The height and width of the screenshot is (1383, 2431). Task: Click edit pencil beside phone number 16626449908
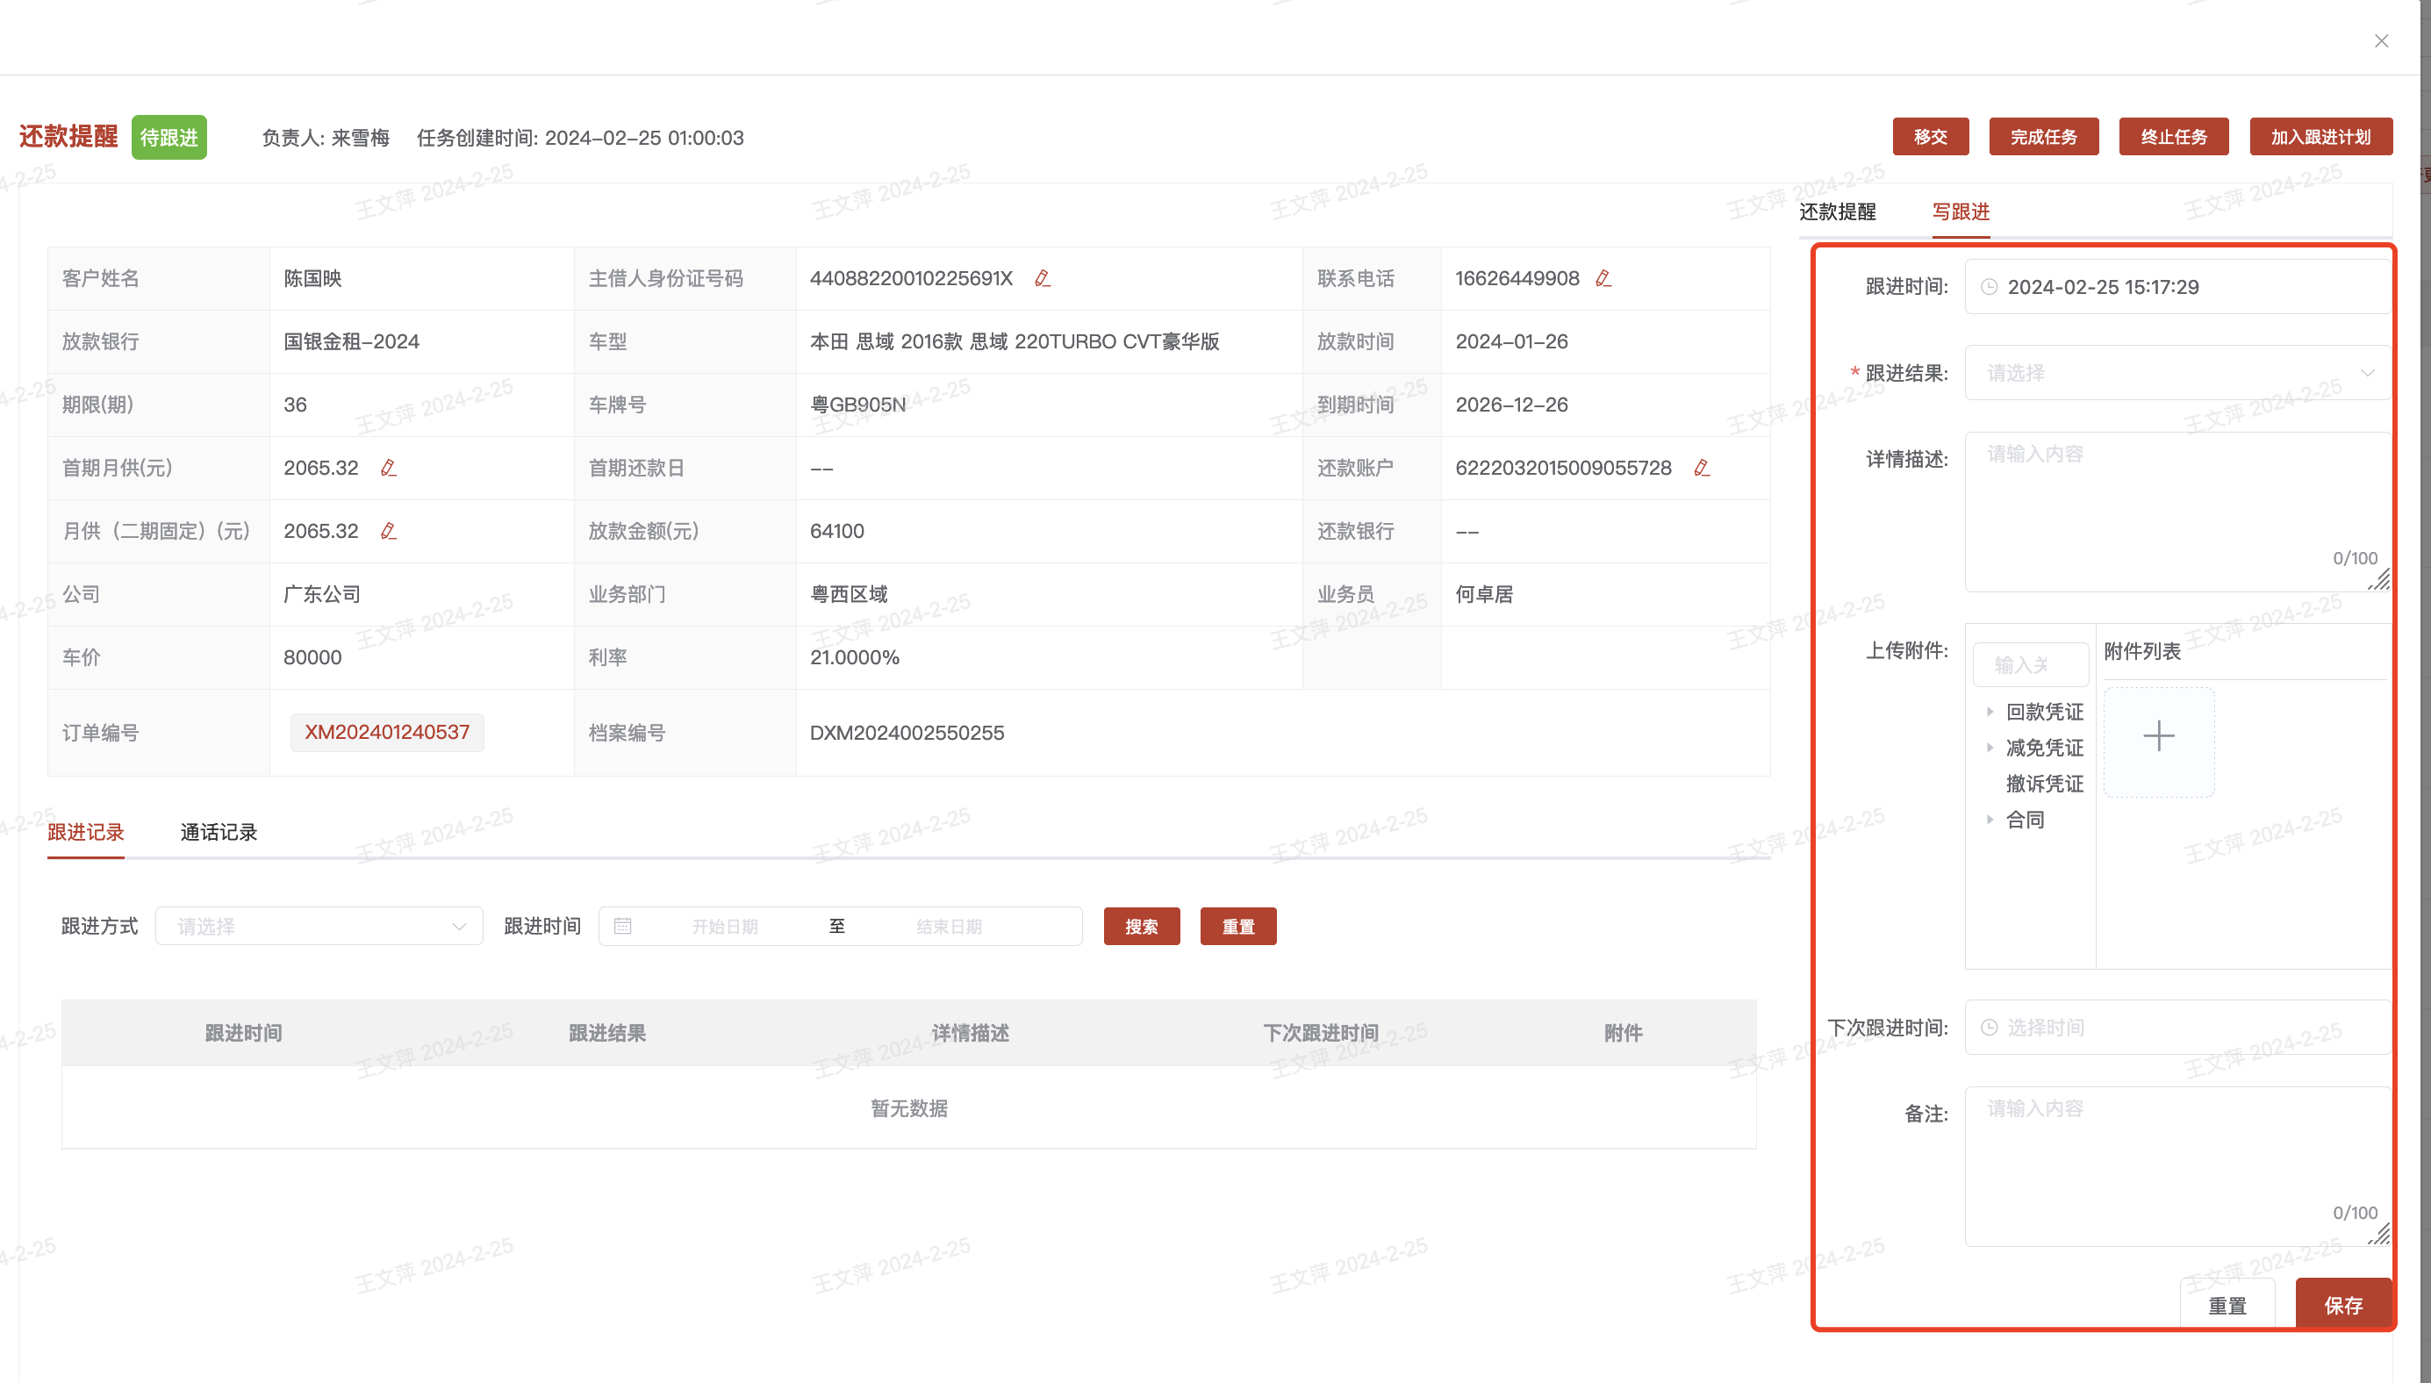tap(1603, 278)
